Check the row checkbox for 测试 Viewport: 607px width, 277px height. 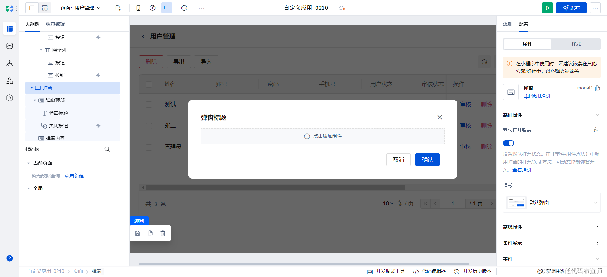(x=149, y=104)
